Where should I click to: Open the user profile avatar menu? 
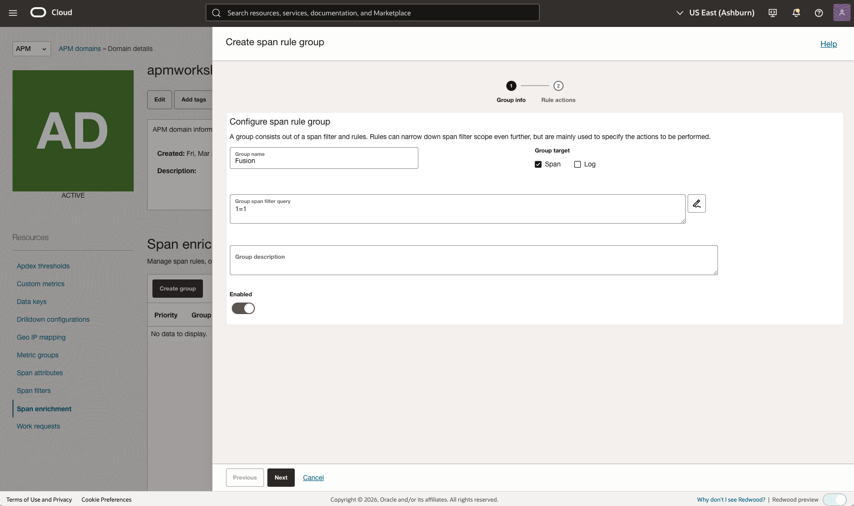pos(841,13)
